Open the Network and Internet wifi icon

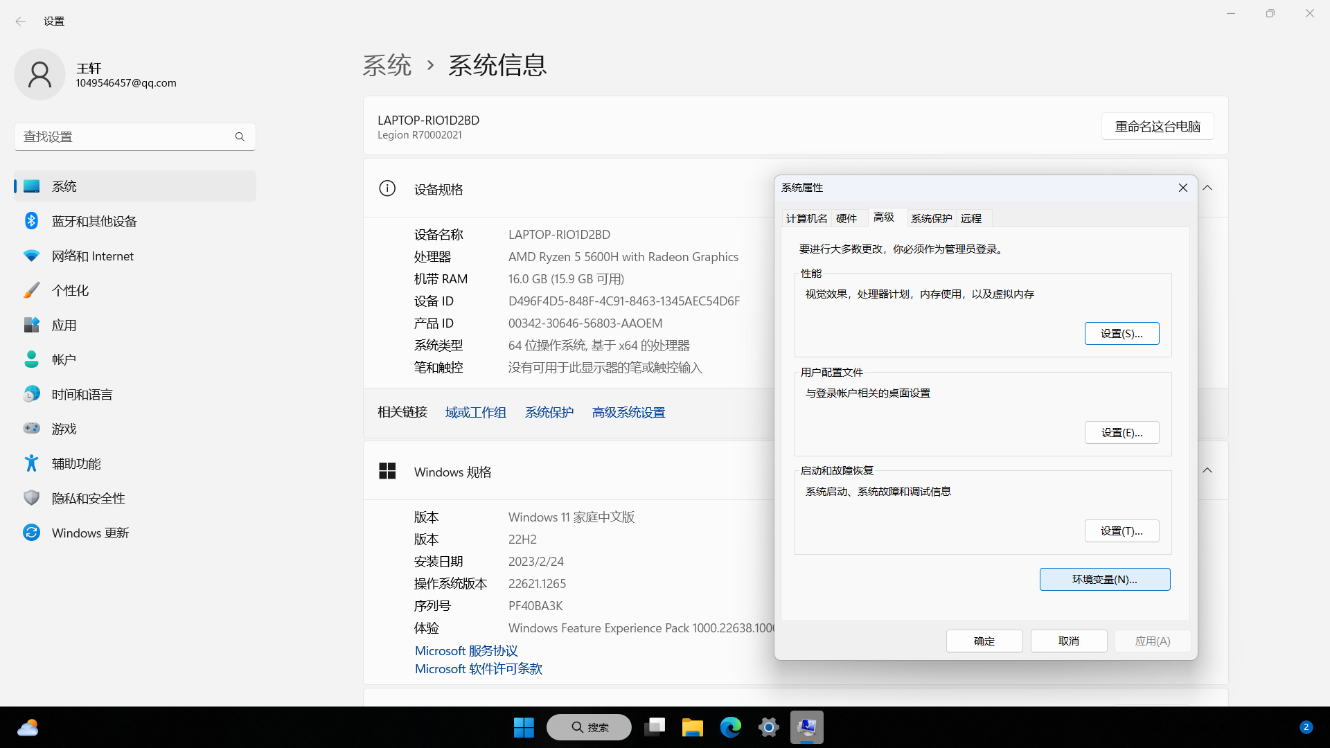(x=31, y=256)
